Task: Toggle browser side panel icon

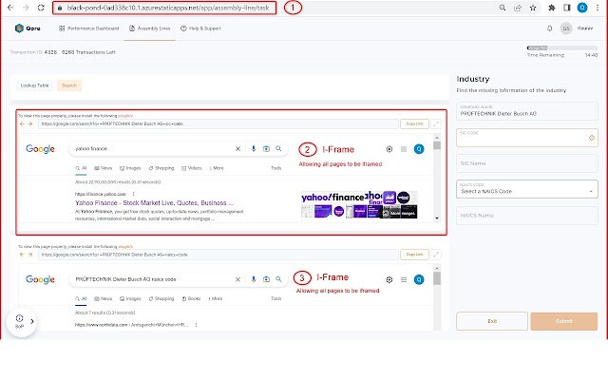Action: click(x=567, y=8)
